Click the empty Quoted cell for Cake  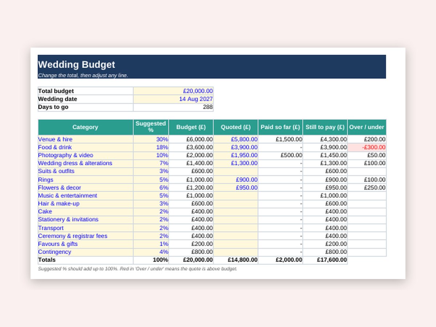click(x=236, y=211)
